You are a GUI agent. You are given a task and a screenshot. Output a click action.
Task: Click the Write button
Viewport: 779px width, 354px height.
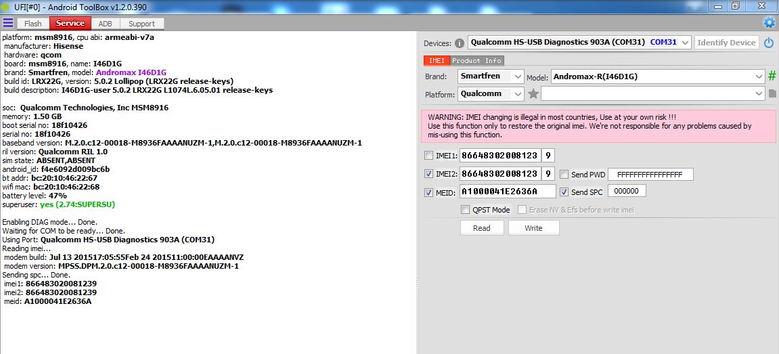[x=533, y=228]
